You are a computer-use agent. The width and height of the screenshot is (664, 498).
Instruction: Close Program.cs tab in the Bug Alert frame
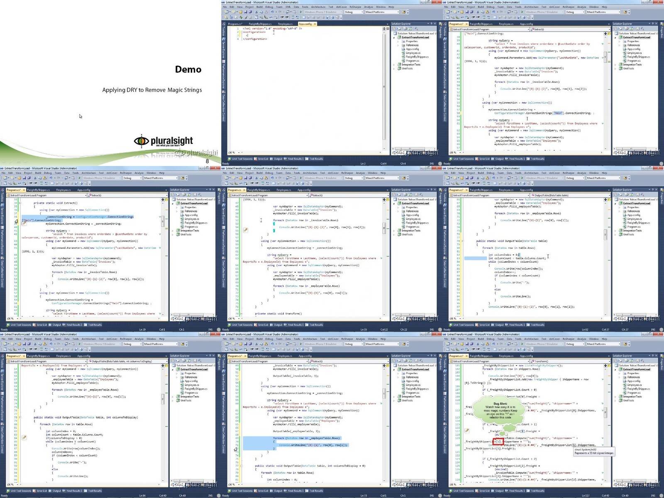pyautogui.click(x=466, y=356)
